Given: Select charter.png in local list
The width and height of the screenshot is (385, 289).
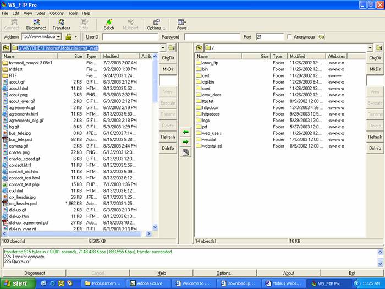Looking at the screenshot, I should click(x=19, y=152).
